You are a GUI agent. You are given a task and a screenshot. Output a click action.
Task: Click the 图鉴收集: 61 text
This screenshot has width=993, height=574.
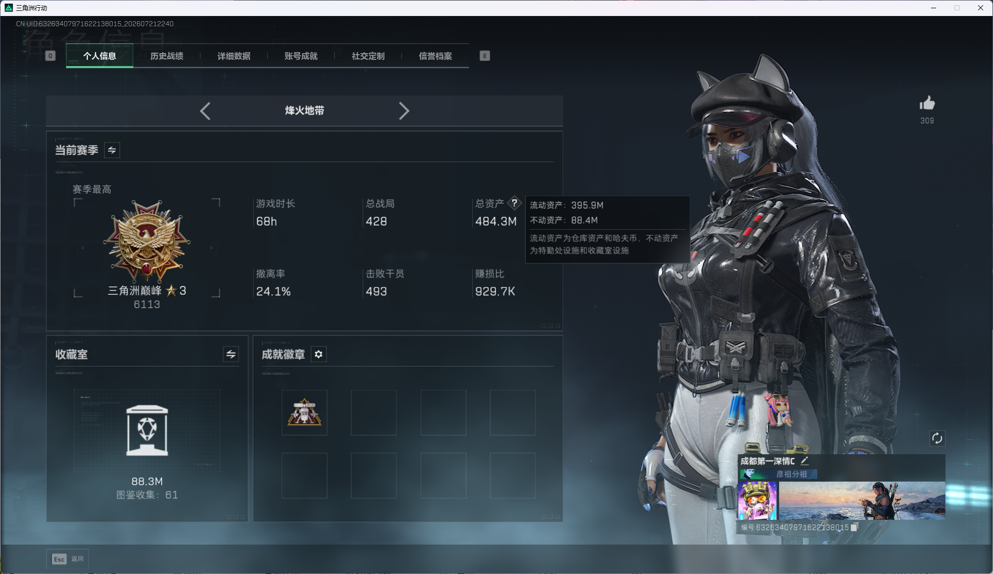[147, 495]
